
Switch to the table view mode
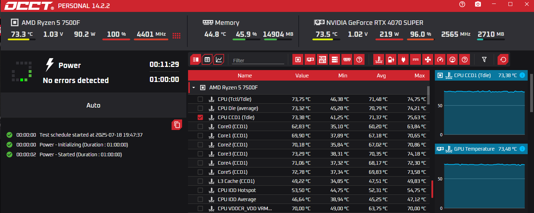tap(207, 60)
